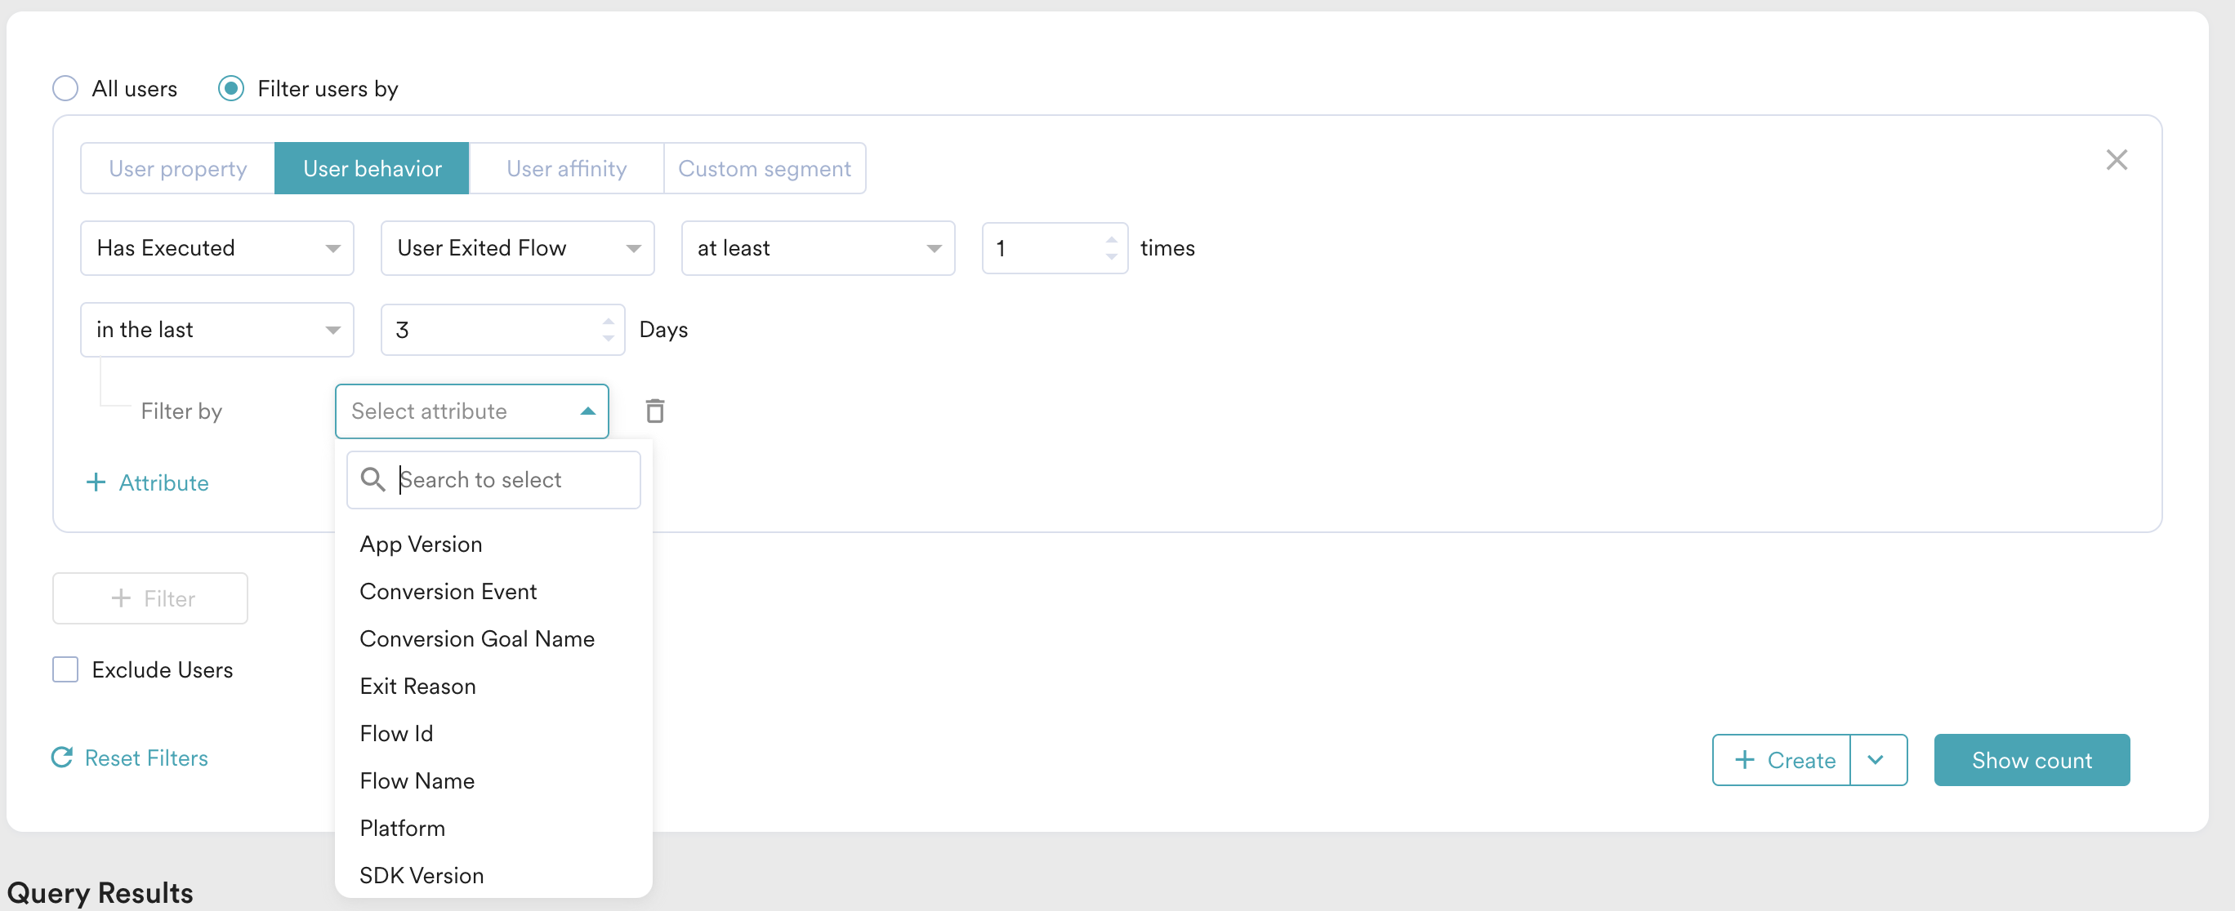
Task: Open the Has Executed dropdown
Action: (x=217, y=248)
